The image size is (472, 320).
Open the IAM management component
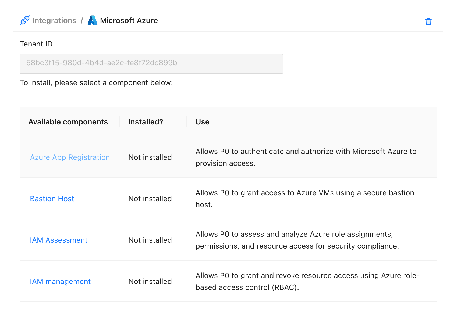click(x=60, y=281)
